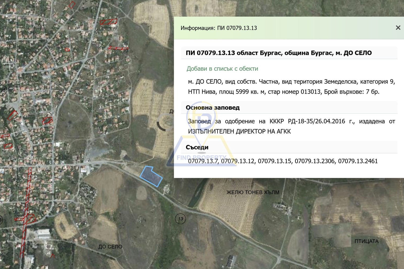This screenshot has width=404, height=269.
Task: Click the circled 05 marker at left edge
Action: [x=3, y=90]
